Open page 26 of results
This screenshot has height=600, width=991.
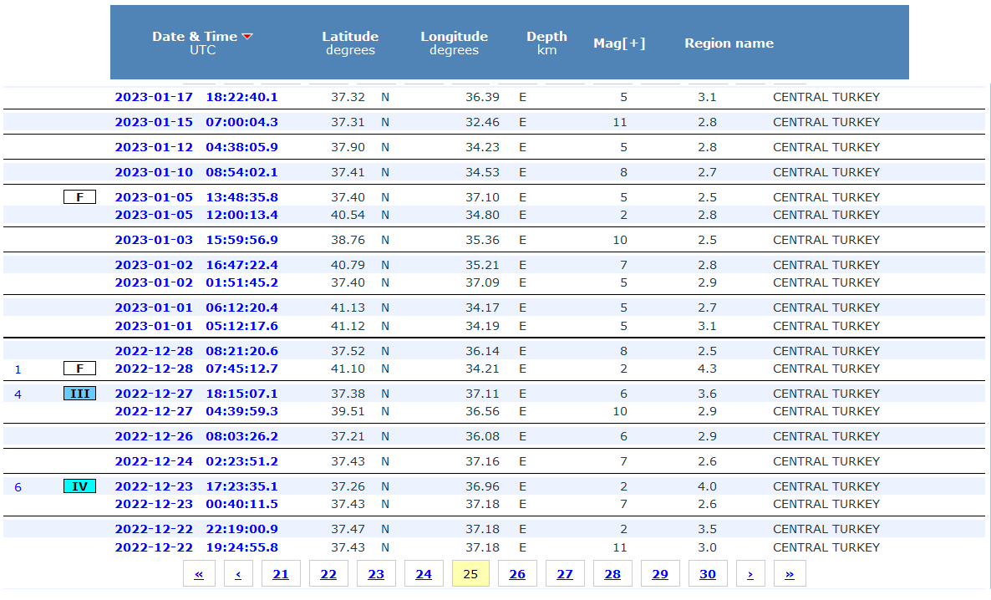[x=517, y=574]
